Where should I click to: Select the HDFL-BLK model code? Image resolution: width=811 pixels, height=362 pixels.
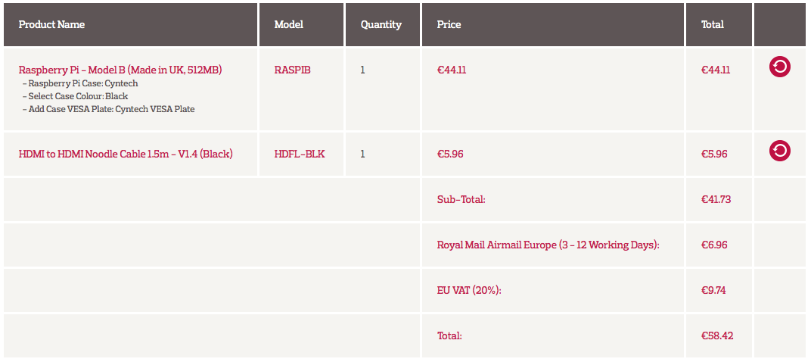click(300, 154)
